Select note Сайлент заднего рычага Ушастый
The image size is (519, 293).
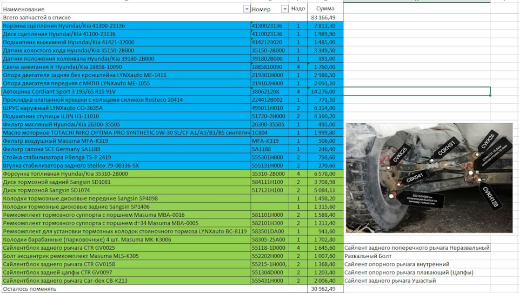click(417, 281)
